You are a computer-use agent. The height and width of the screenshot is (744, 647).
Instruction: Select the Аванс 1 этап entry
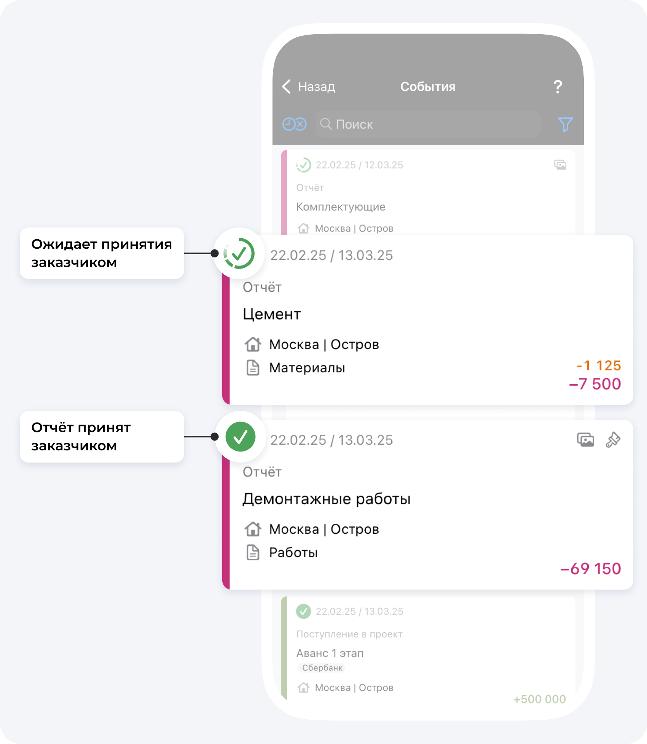coord(330,653)
